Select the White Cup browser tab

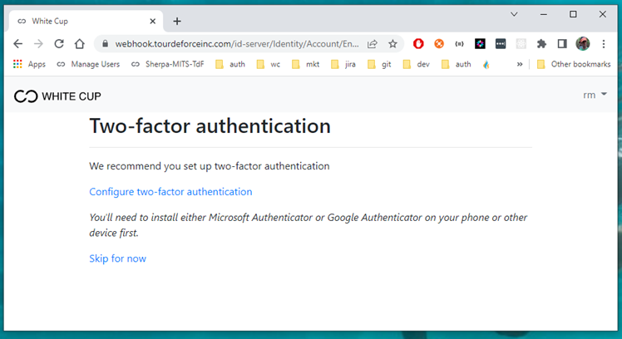86,21
